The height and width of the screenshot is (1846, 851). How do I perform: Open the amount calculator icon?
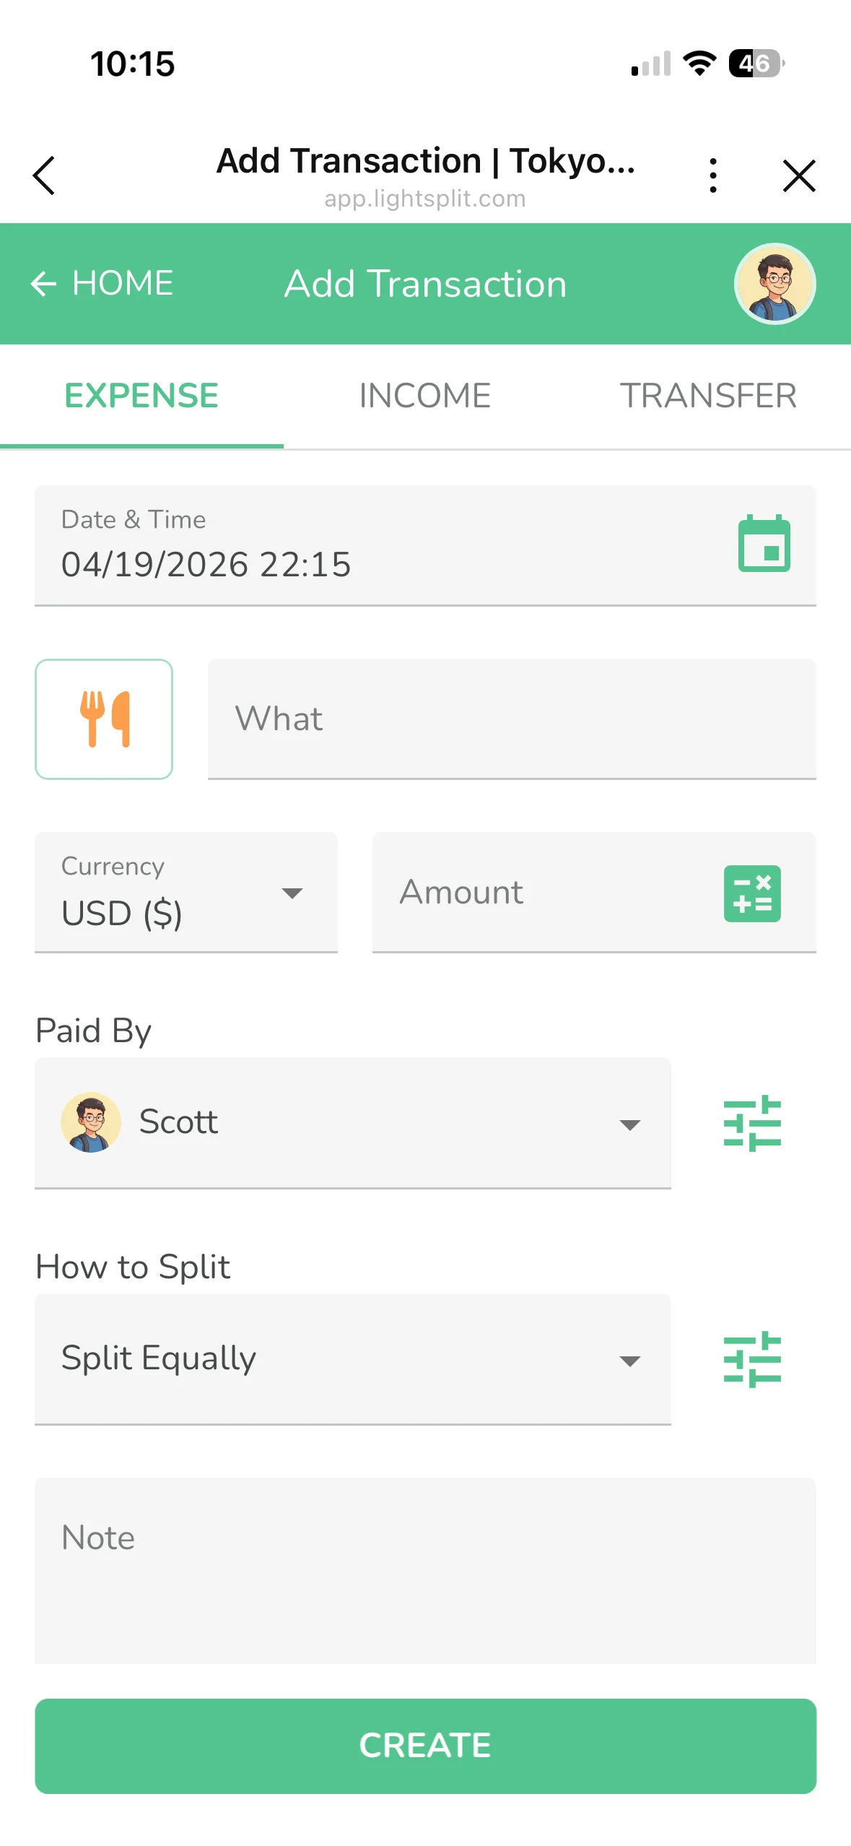[x=752, y=893]
